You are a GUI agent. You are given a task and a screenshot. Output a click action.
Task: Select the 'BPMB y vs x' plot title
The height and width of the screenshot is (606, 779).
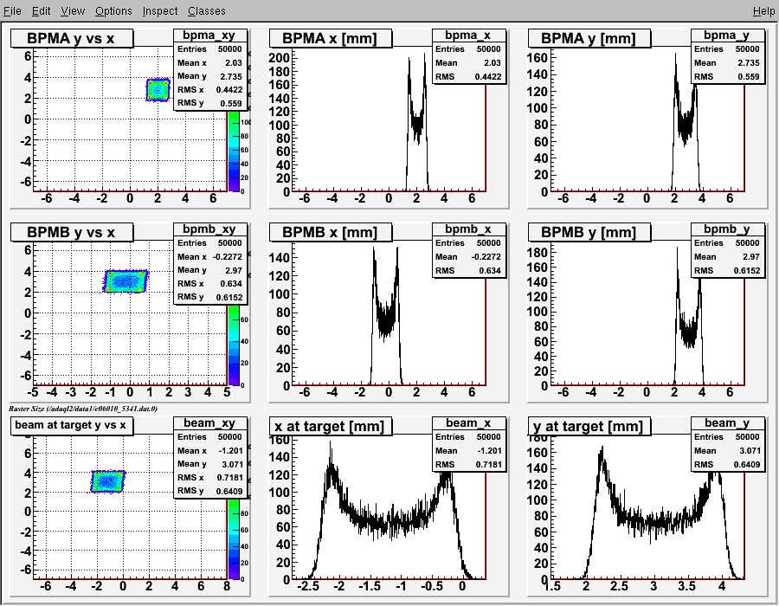72,232
